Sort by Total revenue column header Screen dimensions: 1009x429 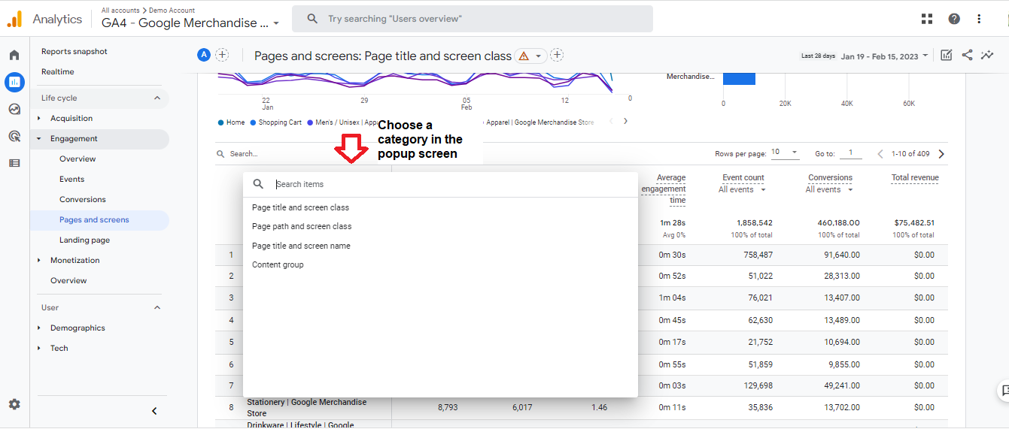tap(915, 178)
